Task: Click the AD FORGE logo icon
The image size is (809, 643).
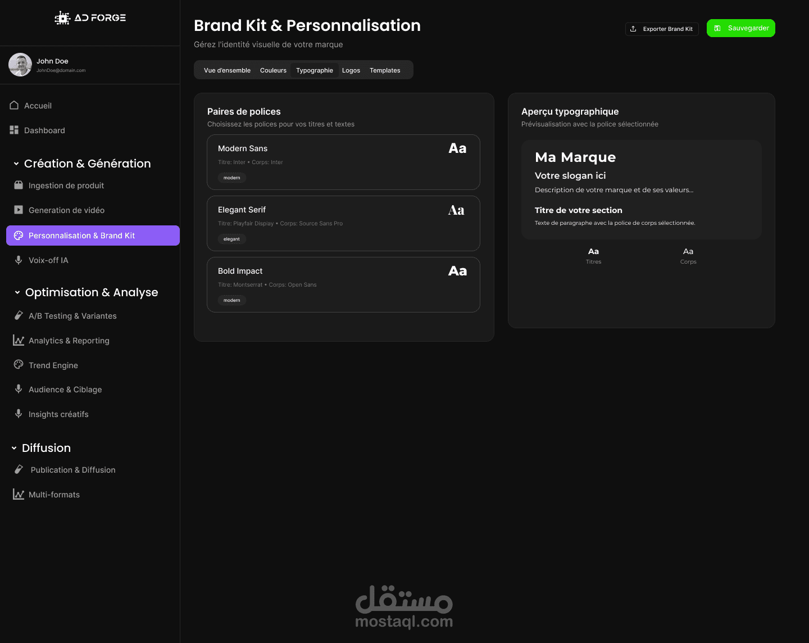Action: [x=62, y=19]
